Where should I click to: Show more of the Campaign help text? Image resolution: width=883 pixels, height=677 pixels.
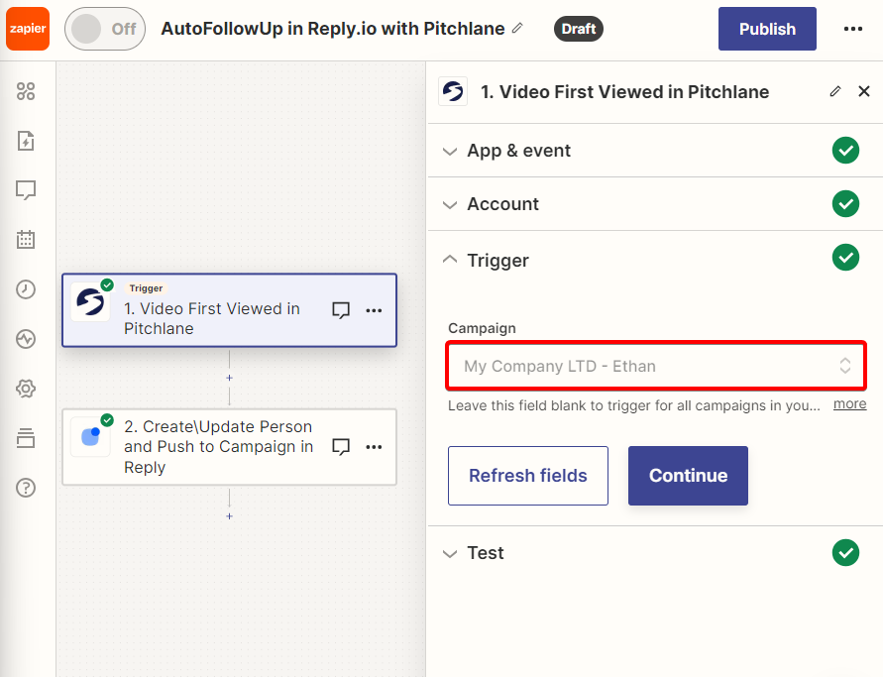click(x=849, y=404)
